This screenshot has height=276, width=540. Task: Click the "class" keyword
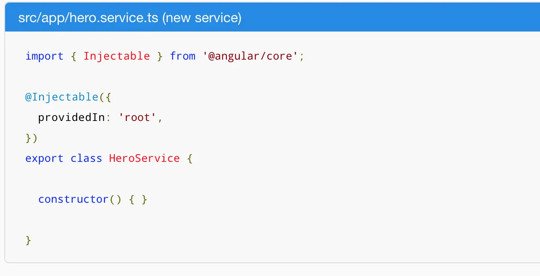(86, 158)
